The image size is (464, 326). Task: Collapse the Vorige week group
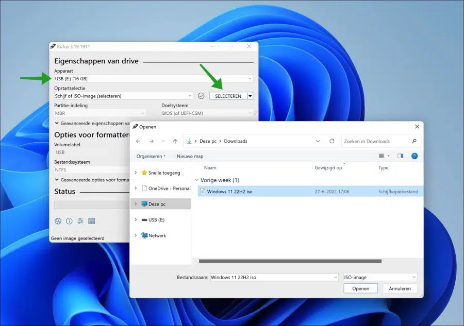point(197,180)
